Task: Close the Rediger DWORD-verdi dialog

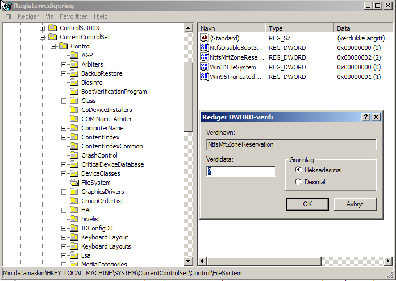Action: click(x=376, y=117)
